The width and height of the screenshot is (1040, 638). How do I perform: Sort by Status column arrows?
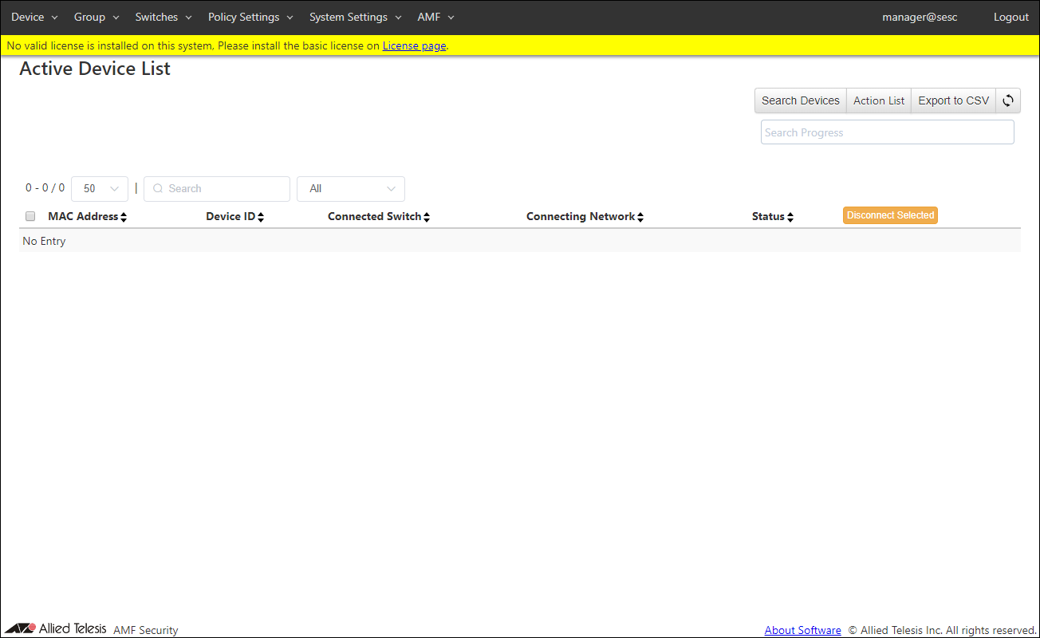[790, 217]
